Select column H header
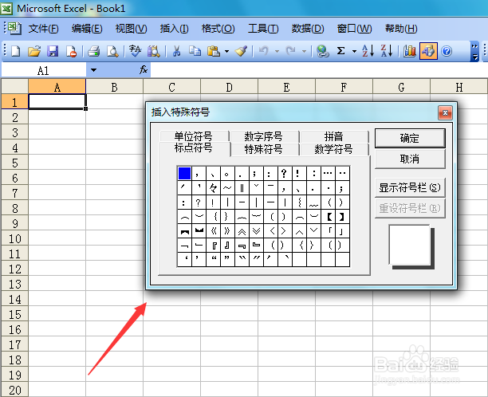The width and height of the screenshot is (488, 397). point(458,87)
